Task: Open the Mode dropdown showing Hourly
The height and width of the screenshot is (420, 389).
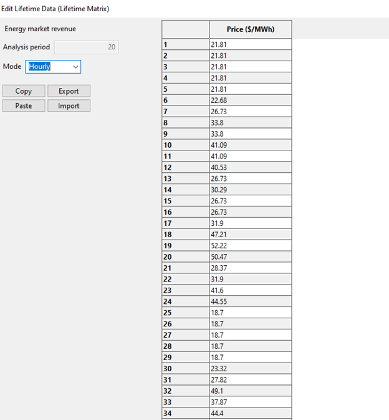Action: click(x=53, y=66)
